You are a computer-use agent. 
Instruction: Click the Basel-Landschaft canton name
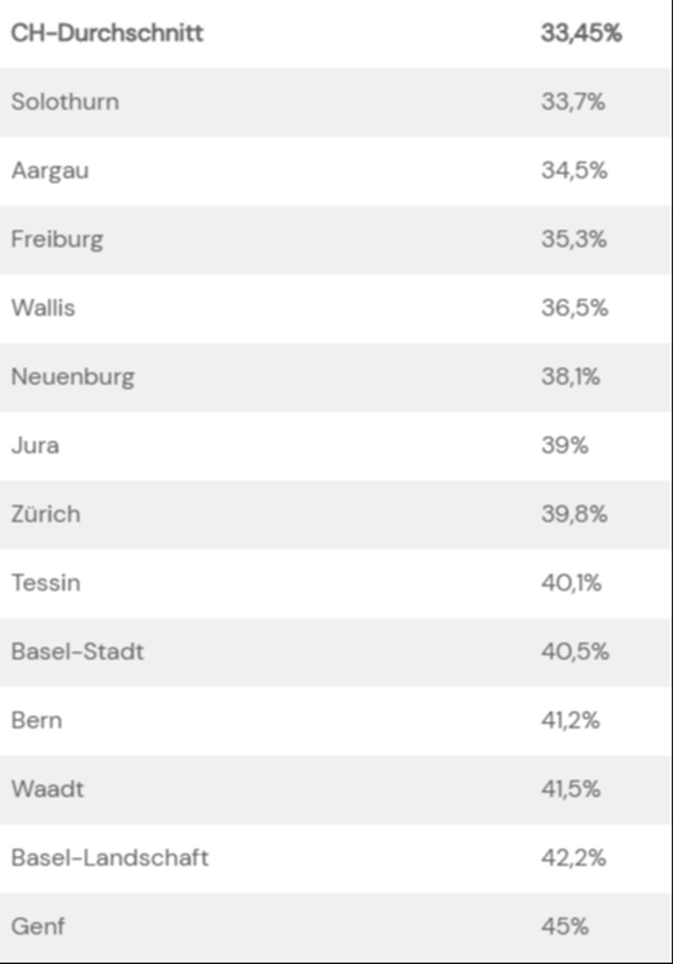tap(110, 858)
